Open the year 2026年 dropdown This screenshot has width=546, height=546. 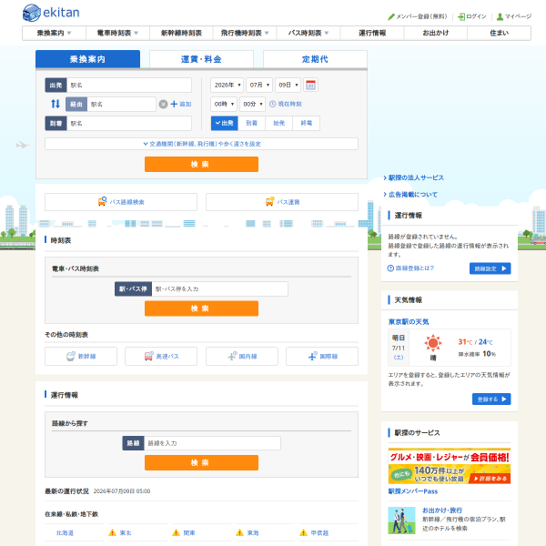tap(227, 85)
